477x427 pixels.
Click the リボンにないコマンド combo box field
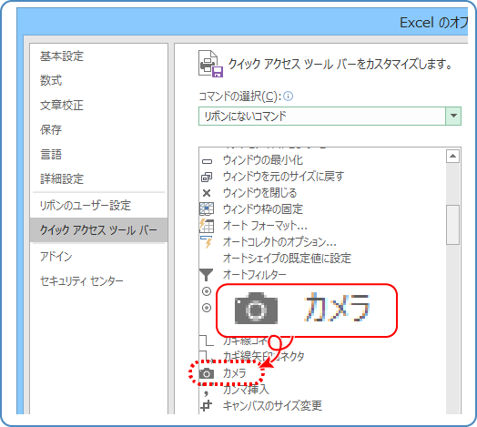(x=330, y=116)
